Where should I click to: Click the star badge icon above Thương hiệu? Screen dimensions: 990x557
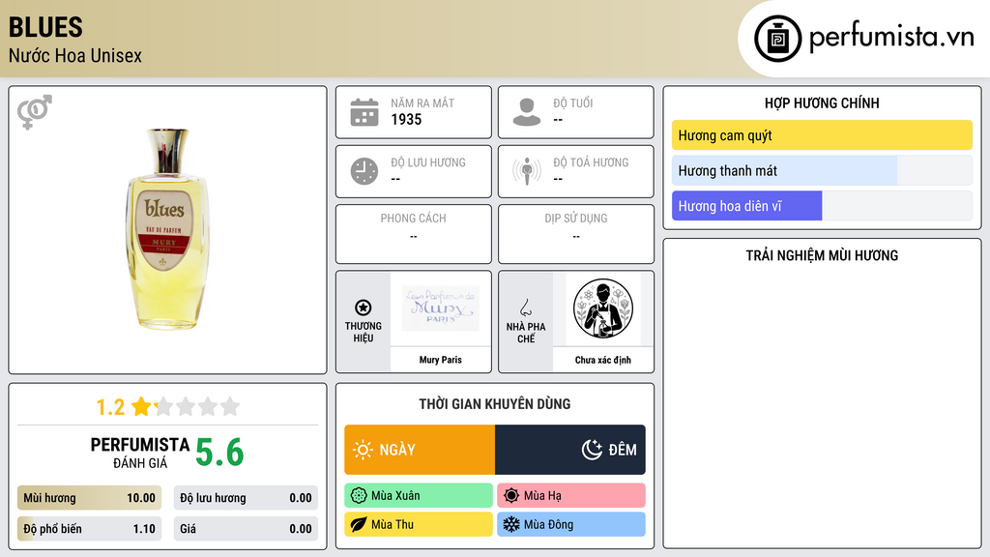[364, 308]
